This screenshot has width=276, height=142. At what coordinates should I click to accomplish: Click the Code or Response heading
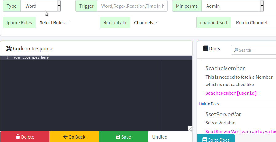(33, 49)
